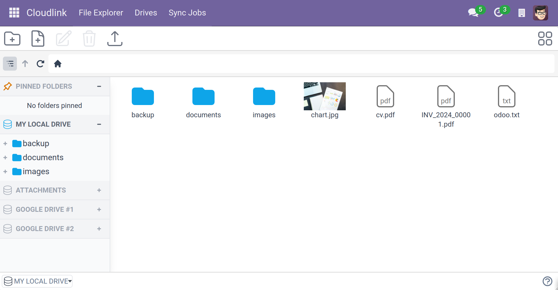
Task: Open the help question mark icon
Action: pos(547,281)
